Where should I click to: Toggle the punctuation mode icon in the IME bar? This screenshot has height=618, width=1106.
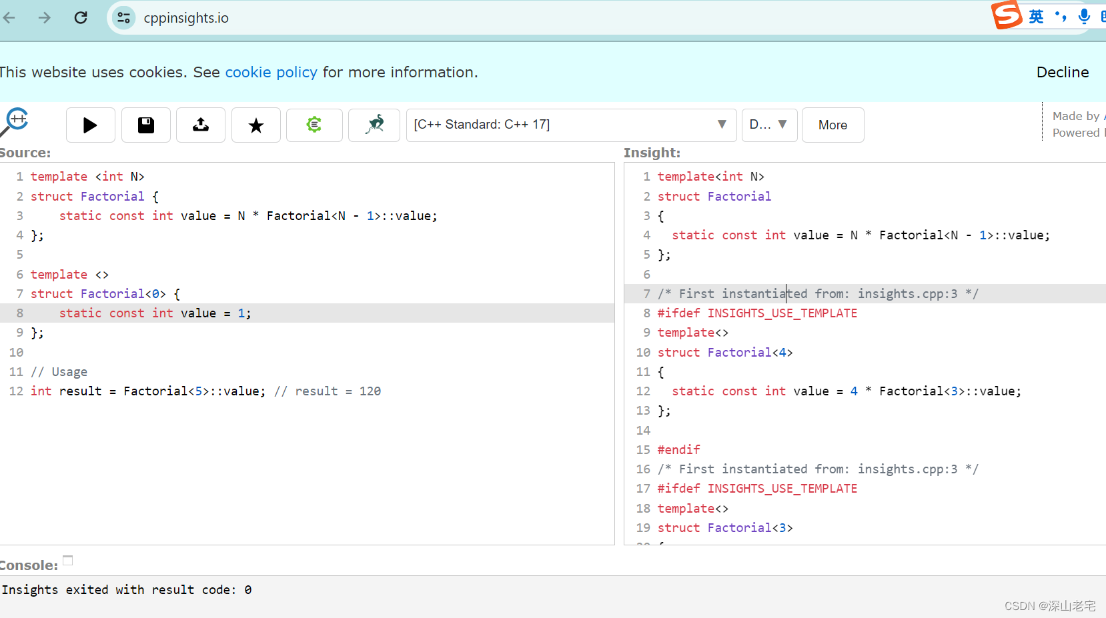pos(1061,16)
